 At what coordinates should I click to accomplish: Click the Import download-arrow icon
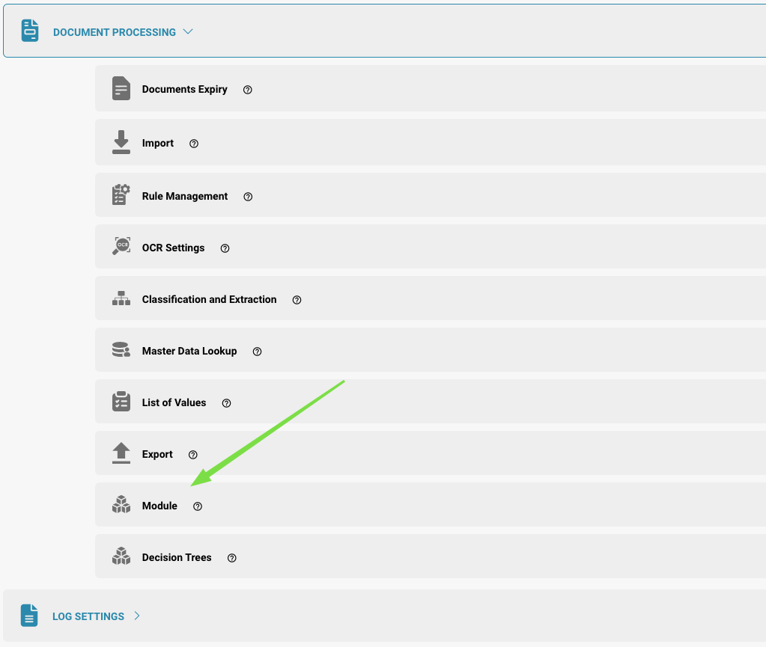[121, 142]
